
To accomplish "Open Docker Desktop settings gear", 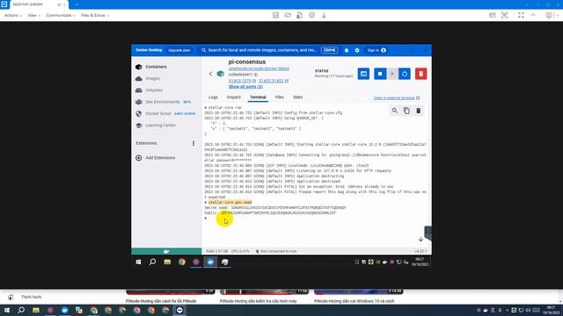I will tap(357, 51).
